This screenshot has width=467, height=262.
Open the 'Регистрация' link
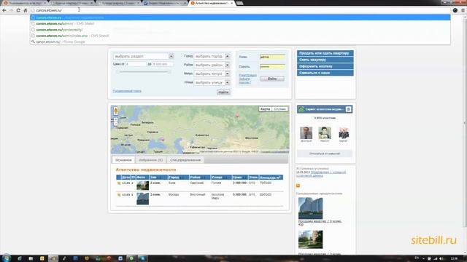point(247,76)
